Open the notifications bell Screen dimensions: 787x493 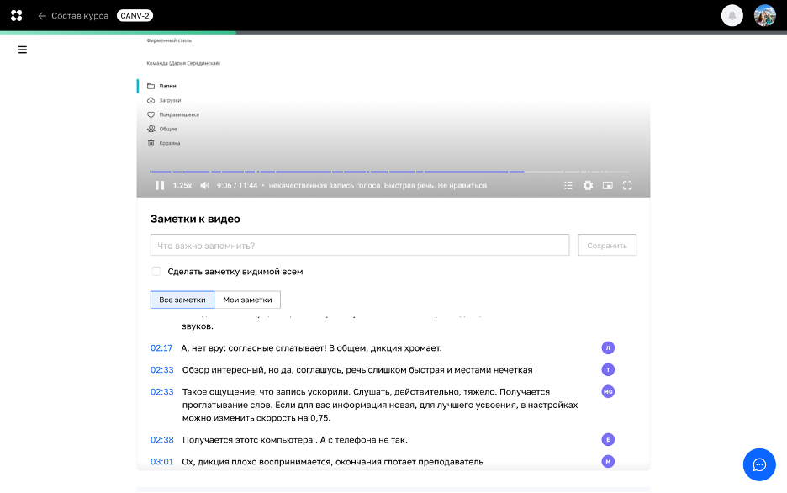[732, 15]
